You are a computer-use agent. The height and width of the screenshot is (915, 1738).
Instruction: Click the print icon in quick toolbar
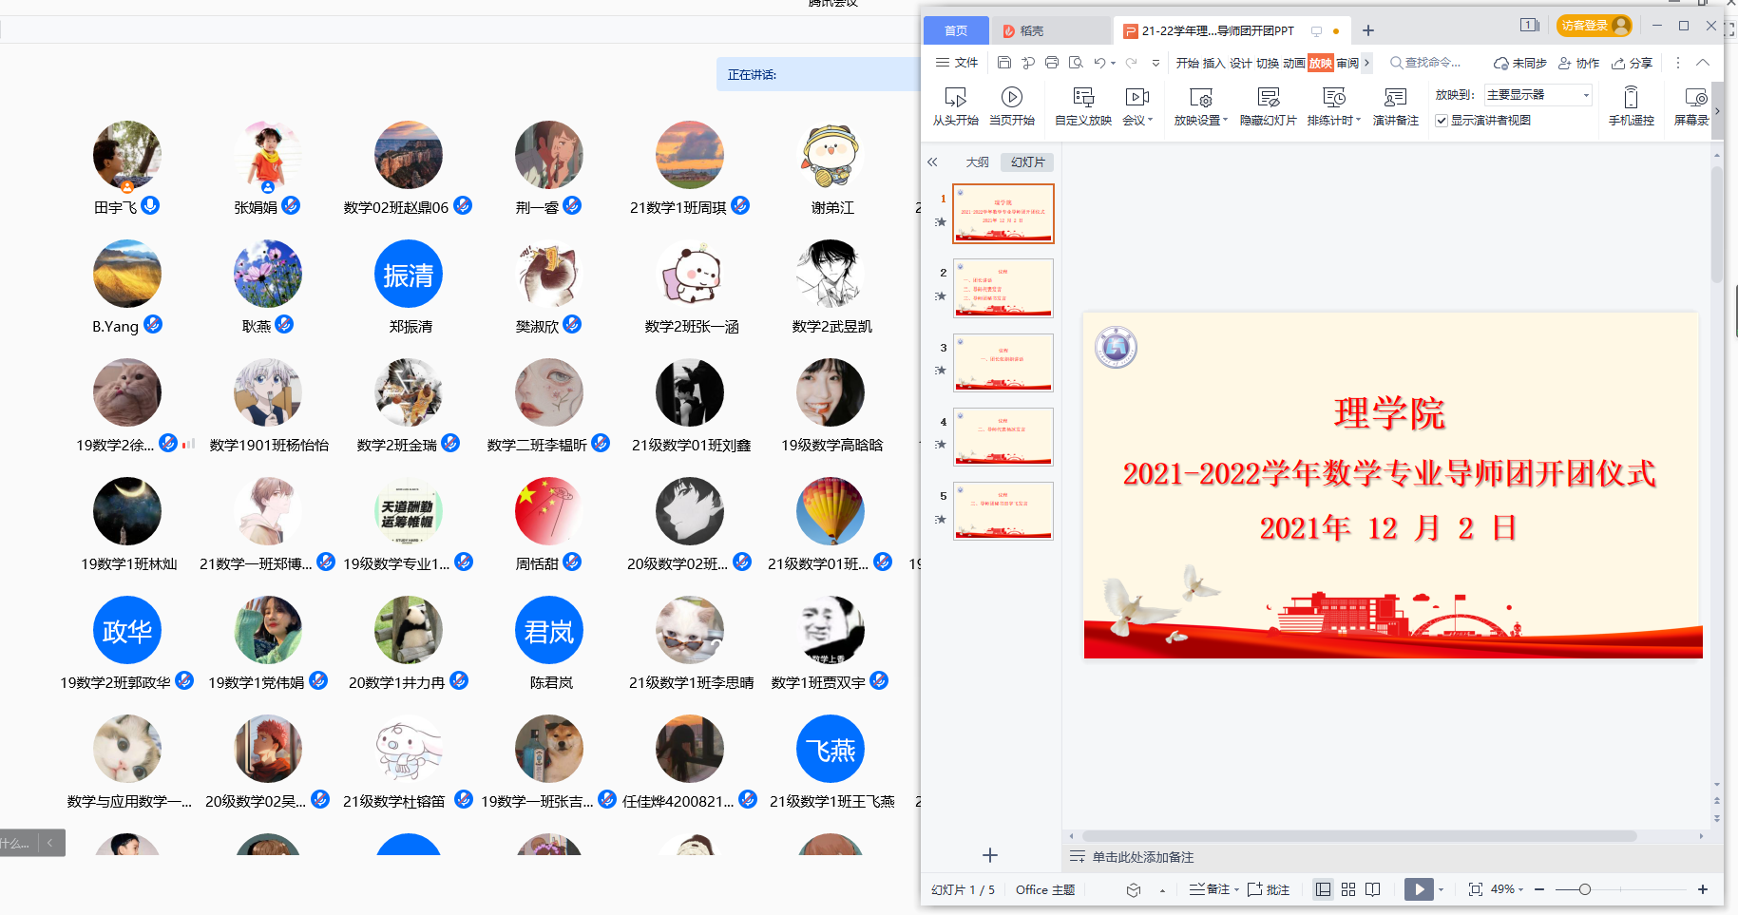1051,63
